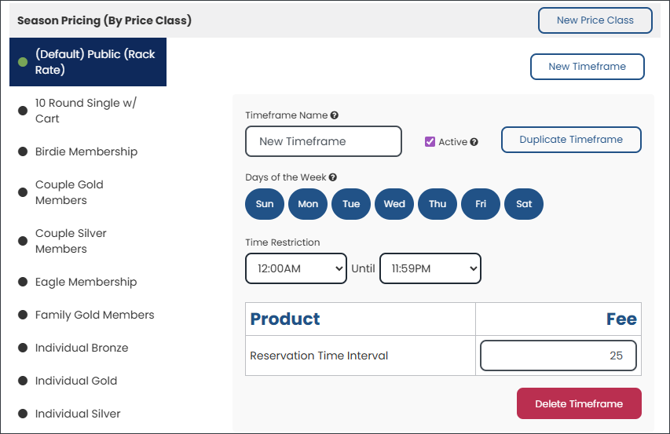Open the 12:00AM start time dropdown
This screenshot has height=434, width=670.
coord(295,268)
